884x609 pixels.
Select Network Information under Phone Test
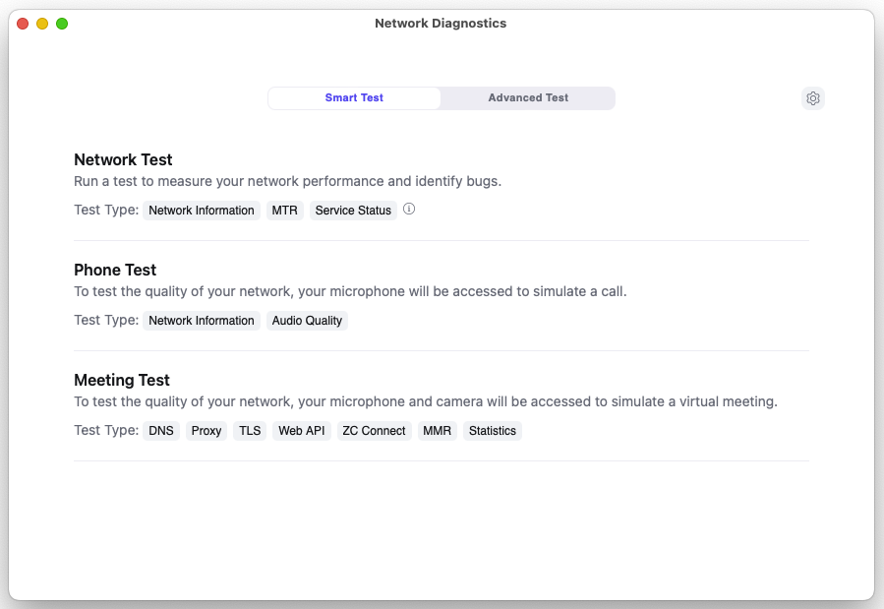[202, 320]
